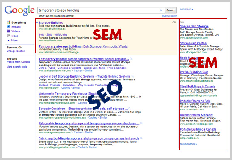Open the 10ft - 20ft - 40ft Units ad
Screen dimensions: 232x160
point(53,35)
